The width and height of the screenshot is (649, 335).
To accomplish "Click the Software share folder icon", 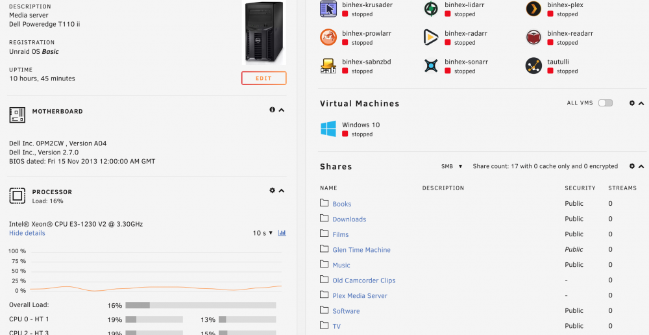I will point(324,310).
